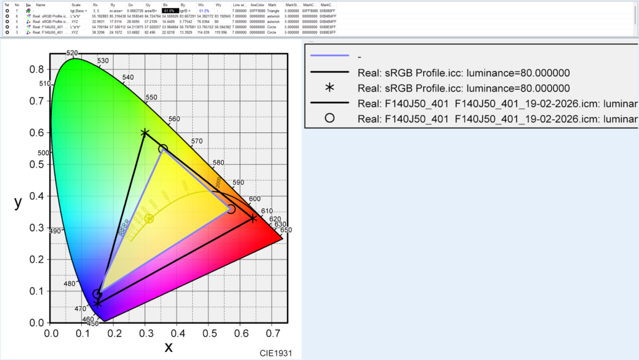Click the F140J50_401 L*a*b* row icon in row 4
Image resolution: width=639 pixels, height=360 pixels.
click(x=29, y=27)
